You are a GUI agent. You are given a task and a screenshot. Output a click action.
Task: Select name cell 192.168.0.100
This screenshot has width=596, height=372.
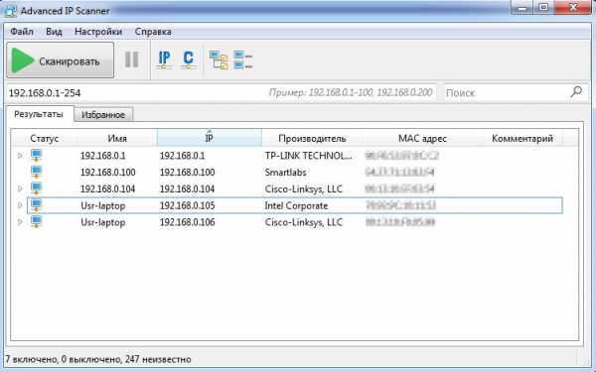tap(108, 173)
